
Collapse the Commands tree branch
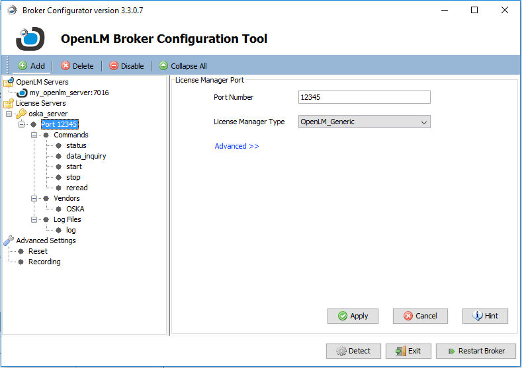[34, 135]
